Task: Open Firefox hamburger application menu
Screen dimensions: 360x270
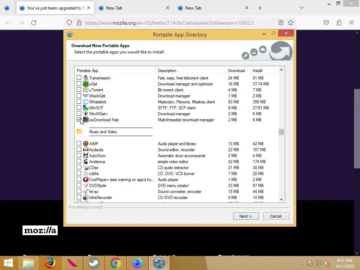Action: click(351, 22)
